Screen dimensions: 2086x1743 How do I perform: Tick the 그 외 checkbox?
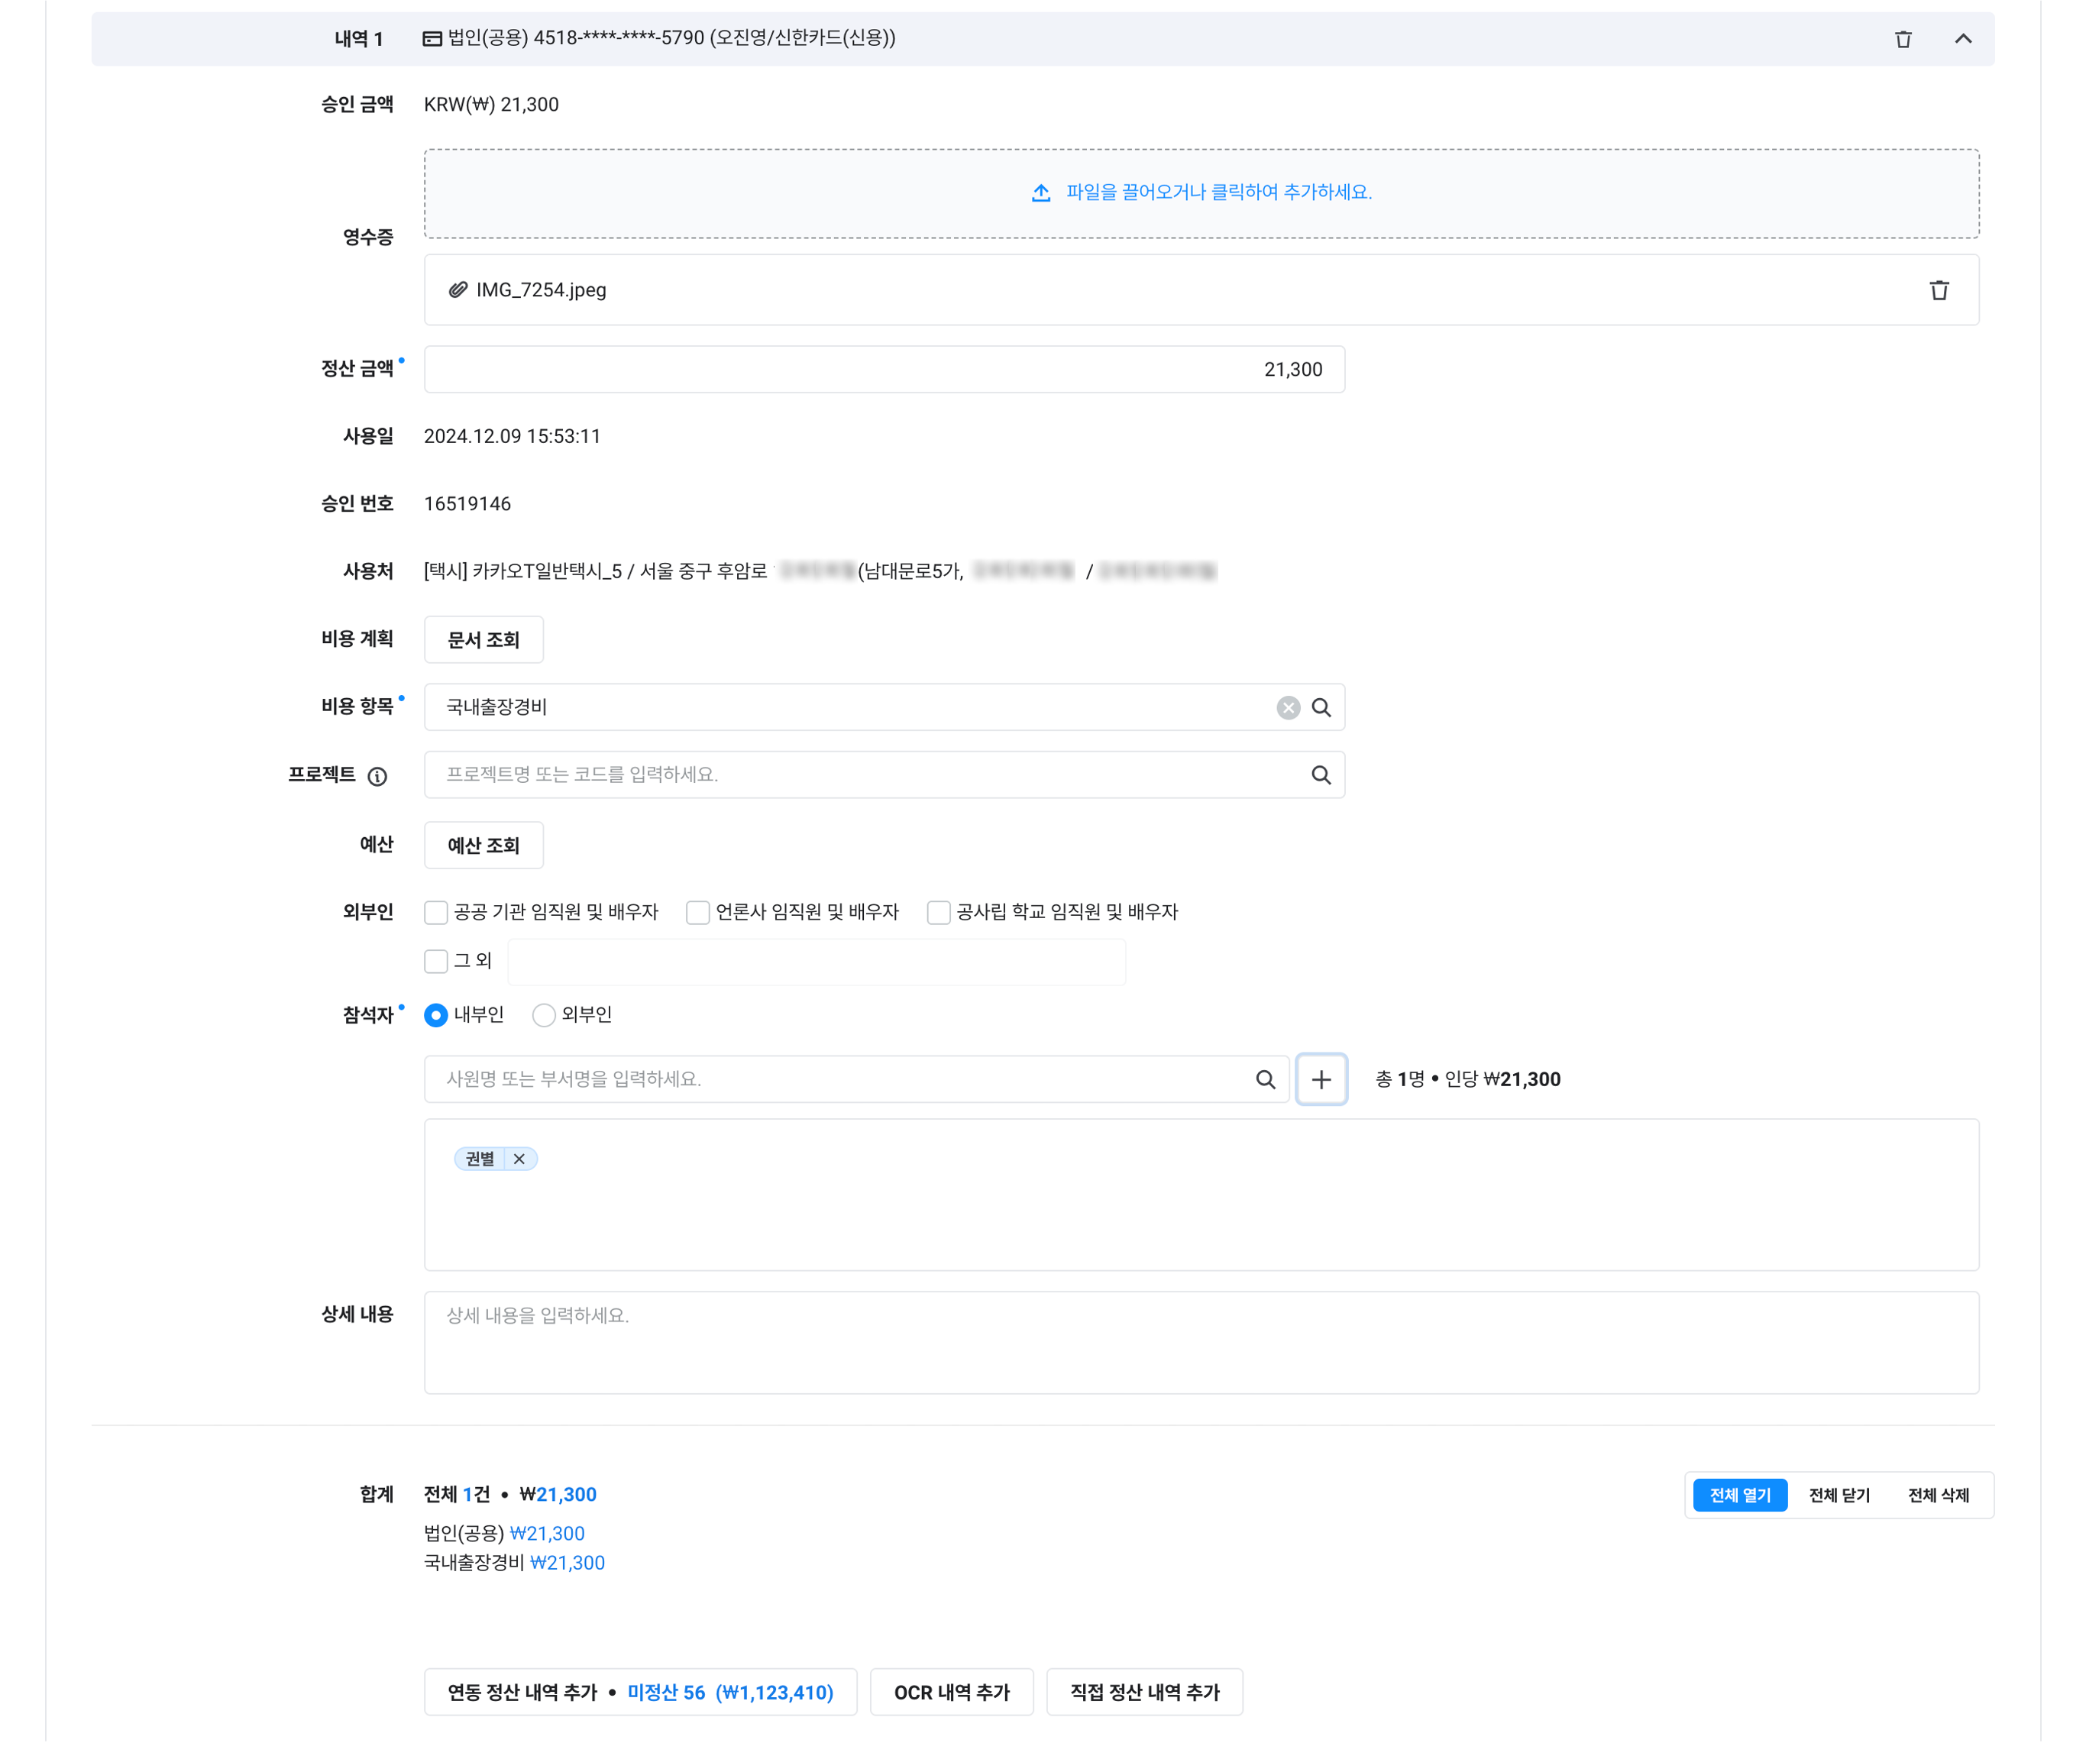click(x=436, y=960)
